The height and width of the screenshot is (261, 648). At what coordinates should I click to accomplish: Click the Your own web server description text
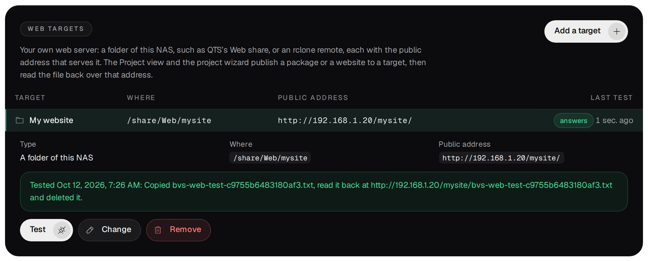coord(223,62)
